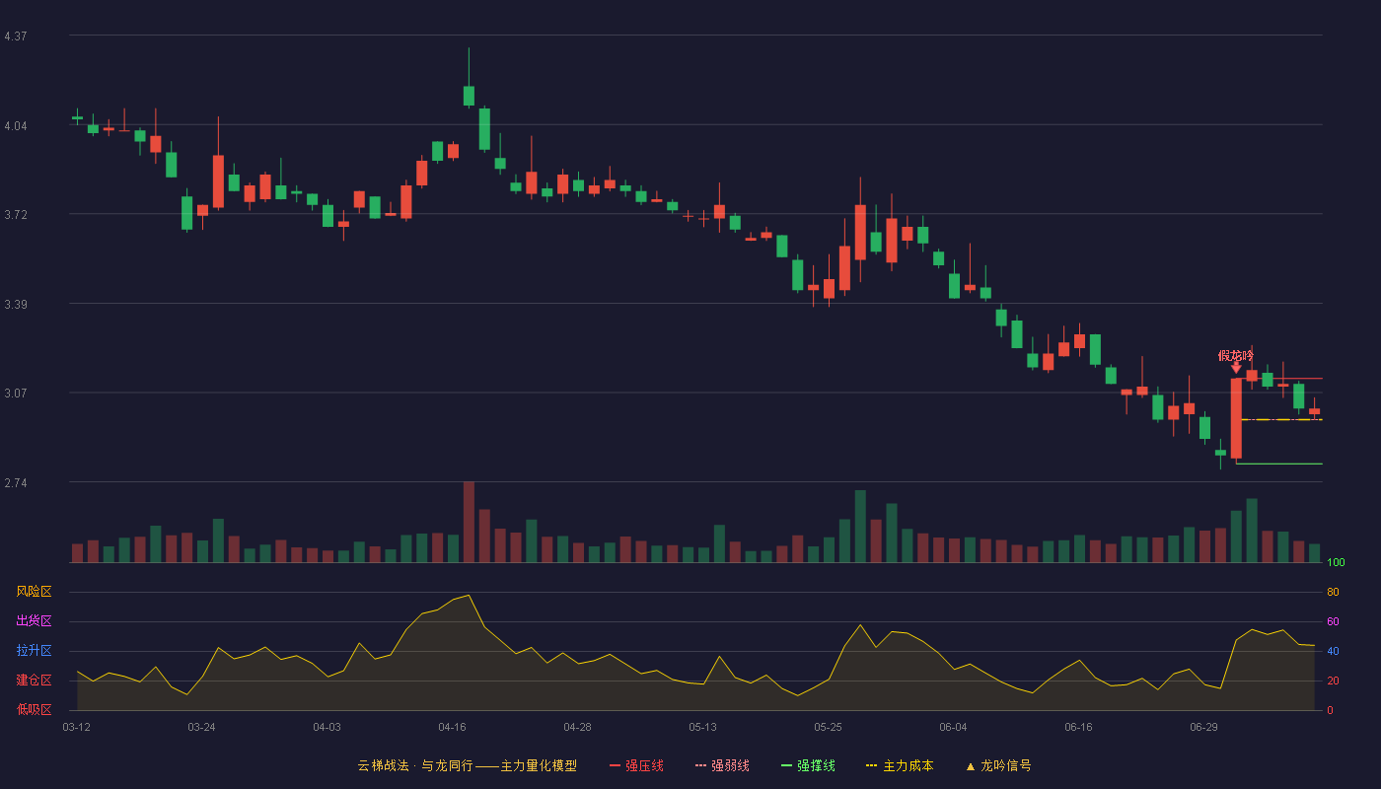Click the 2.74 price axis label
Image resolution: width=1381 pixels, height=789 pixels.
point(16,483)
